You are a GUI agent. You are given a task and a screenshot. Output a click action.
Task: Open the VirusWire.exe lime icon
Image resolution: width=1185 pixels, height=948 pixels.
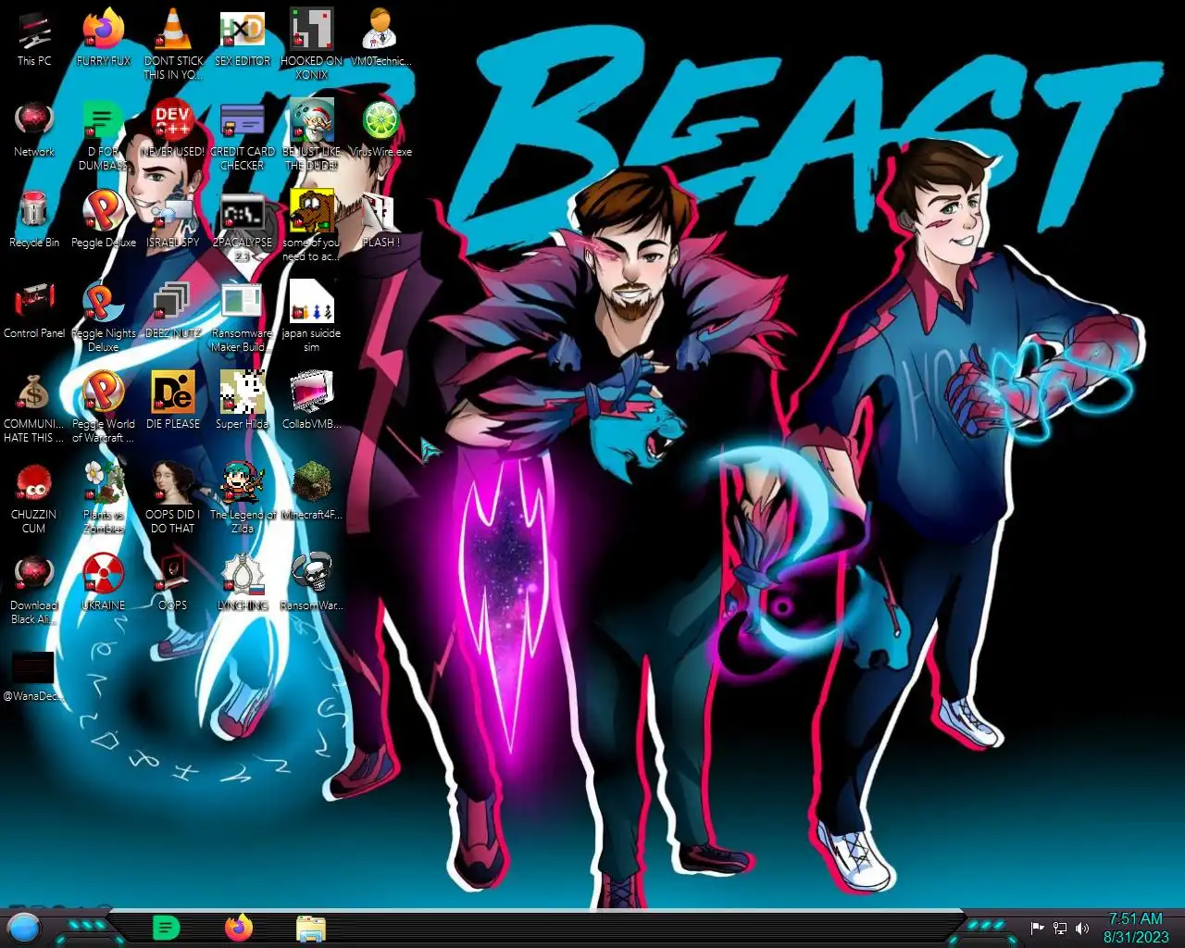coord(380,130)
